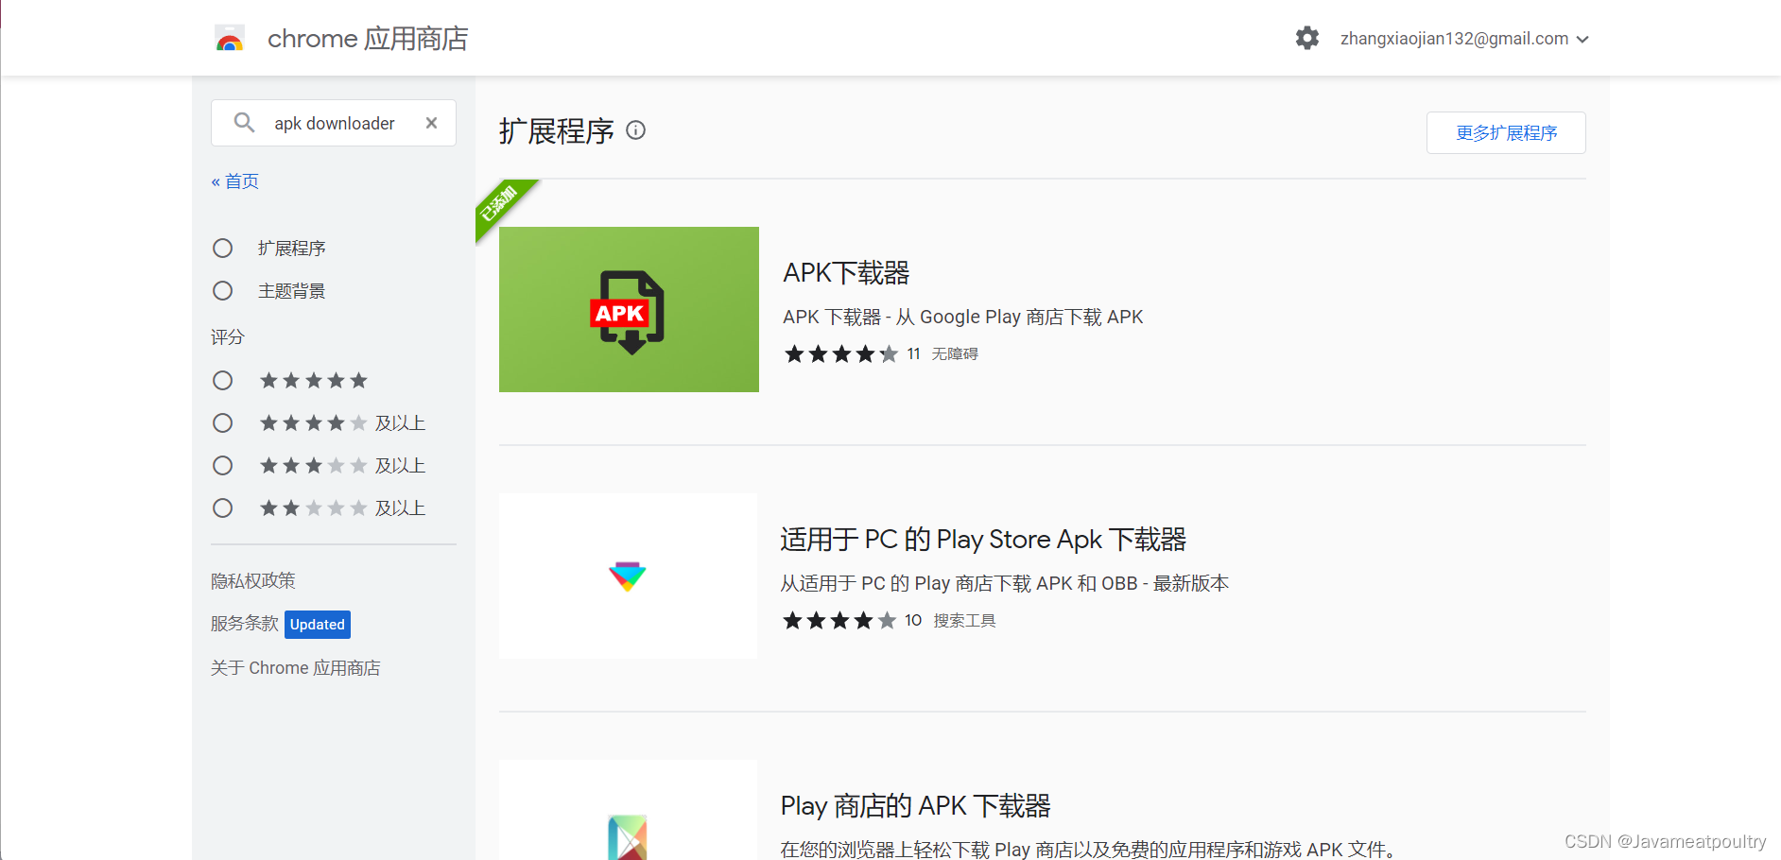The width and height of the screenshot is (1781, 860).
Task: Open the APK下载器 extension green icon
Action: (628, 309)
